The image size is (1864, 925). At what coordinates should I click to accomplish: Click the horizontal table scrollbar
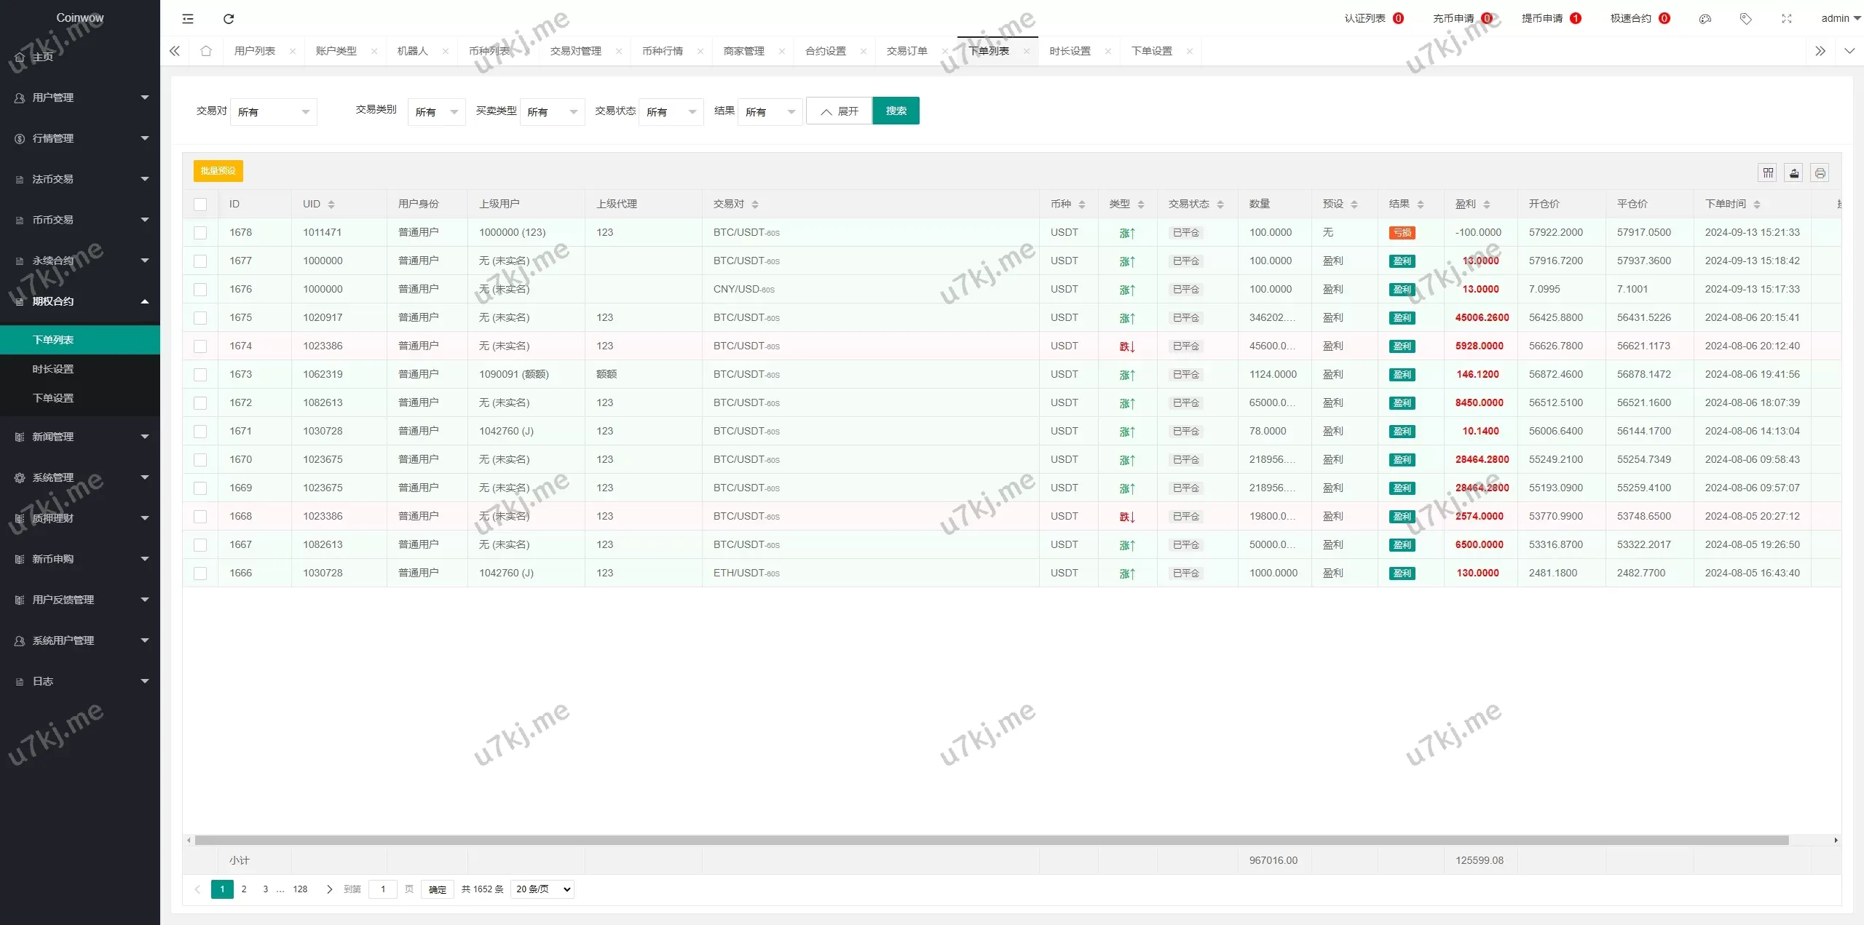point(990,841)
